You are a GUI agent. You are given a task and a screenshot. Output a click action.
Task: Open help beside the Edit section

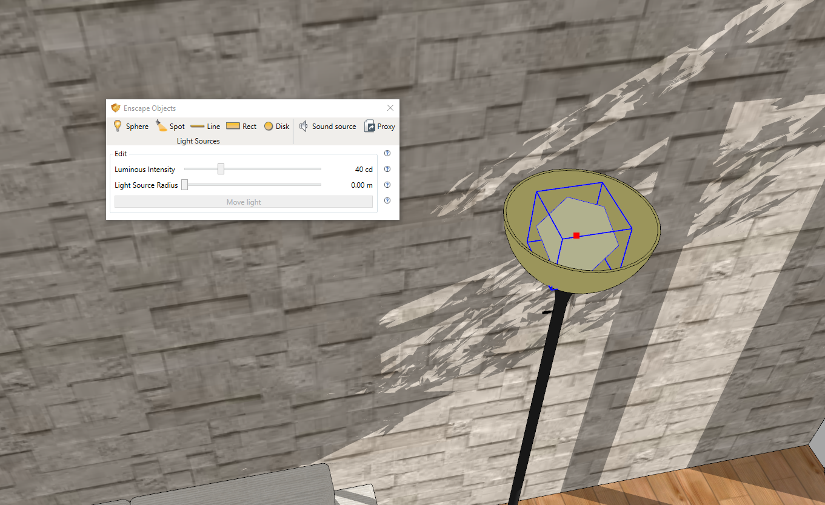[387, 153]
